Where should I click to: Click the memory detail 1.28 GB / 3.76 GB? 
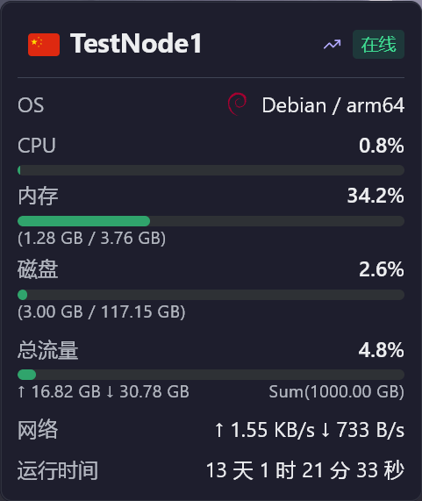coord(92,239)
